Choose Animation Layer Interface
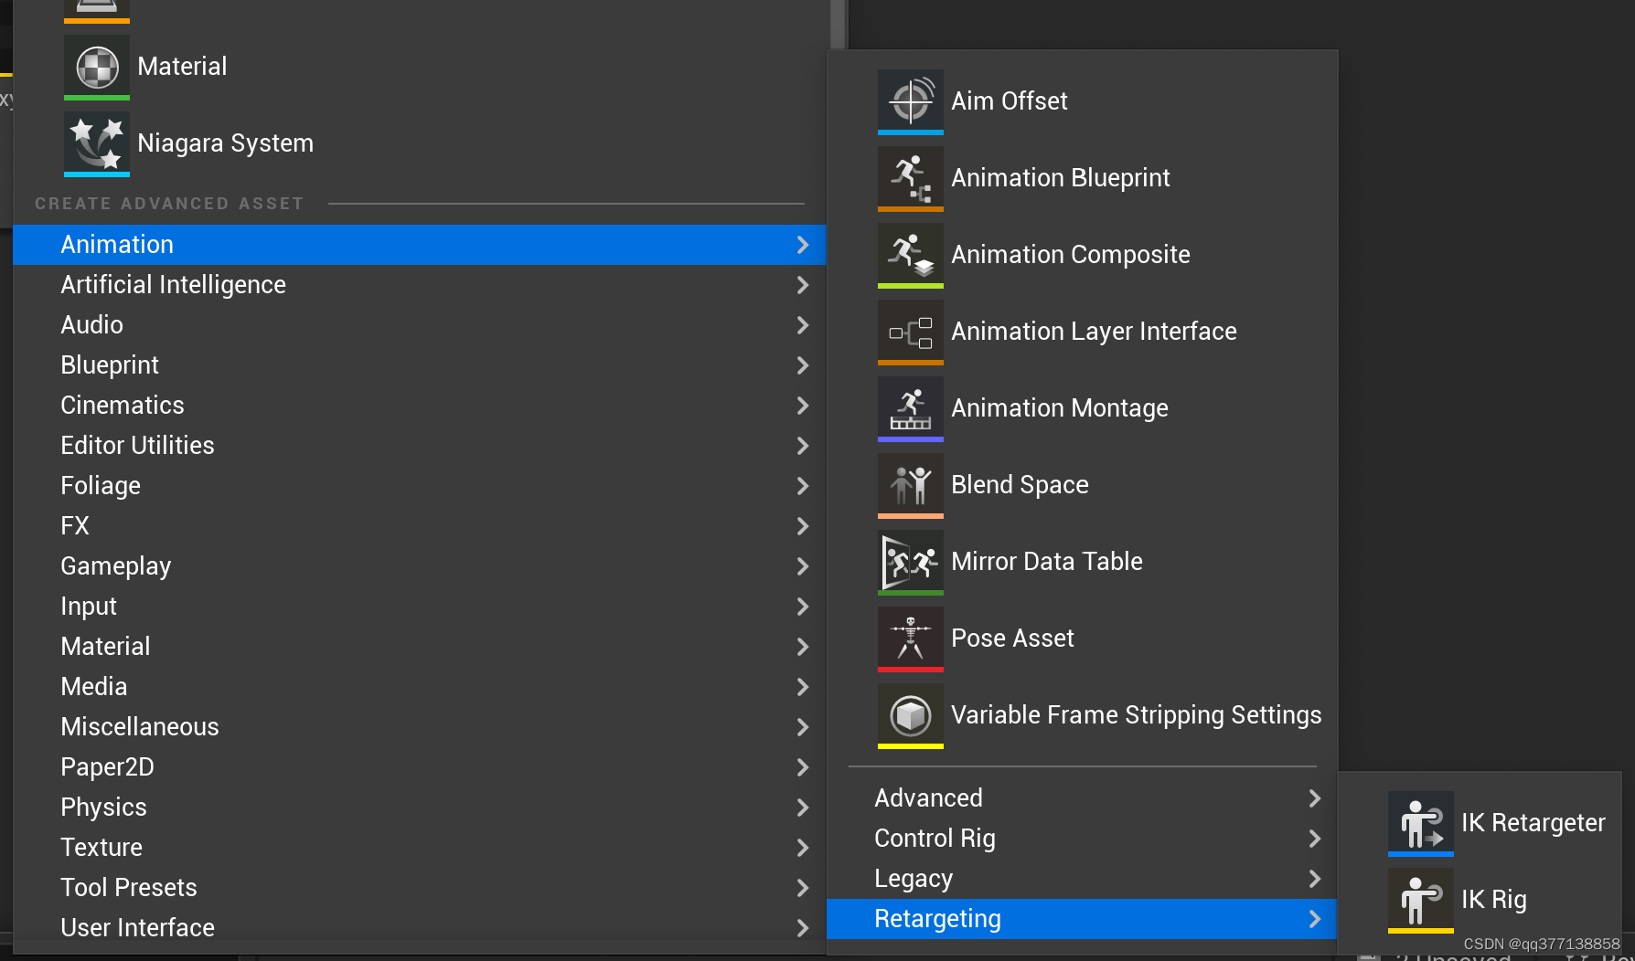The height and width of the screenshot is (961, 1635). coord(1083,332)
